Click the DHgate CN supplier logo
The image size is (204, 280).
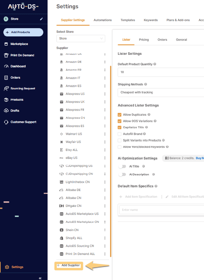61,206
